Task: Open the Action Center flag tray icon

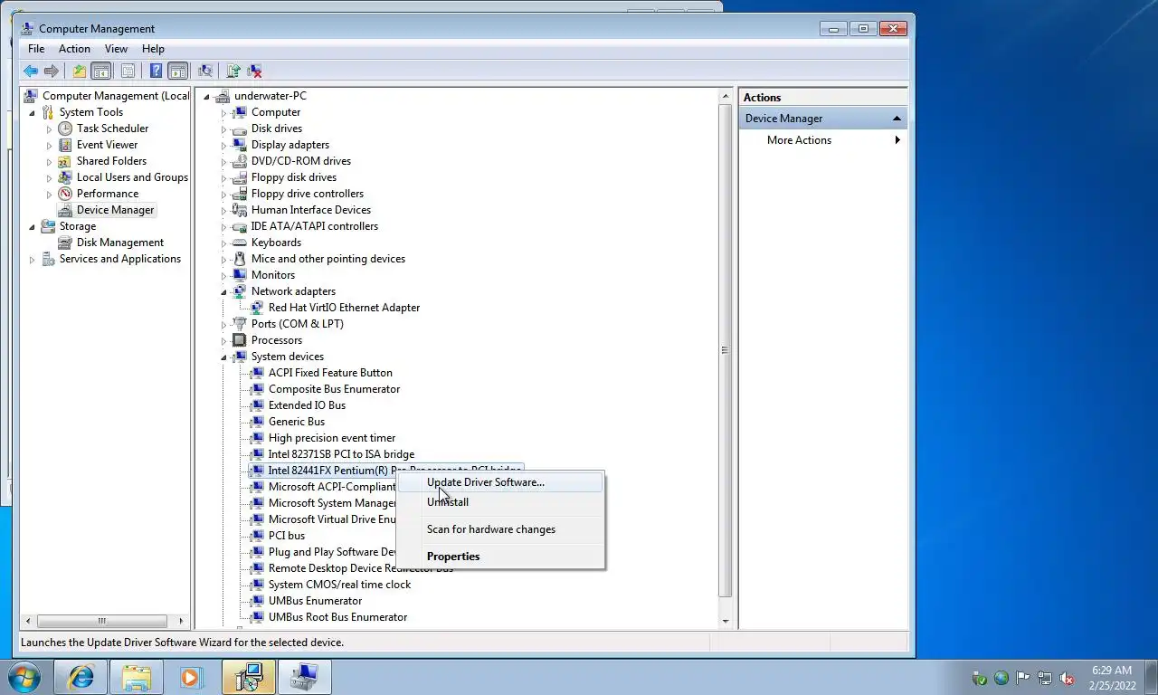Action: (x=1023, y=678)
